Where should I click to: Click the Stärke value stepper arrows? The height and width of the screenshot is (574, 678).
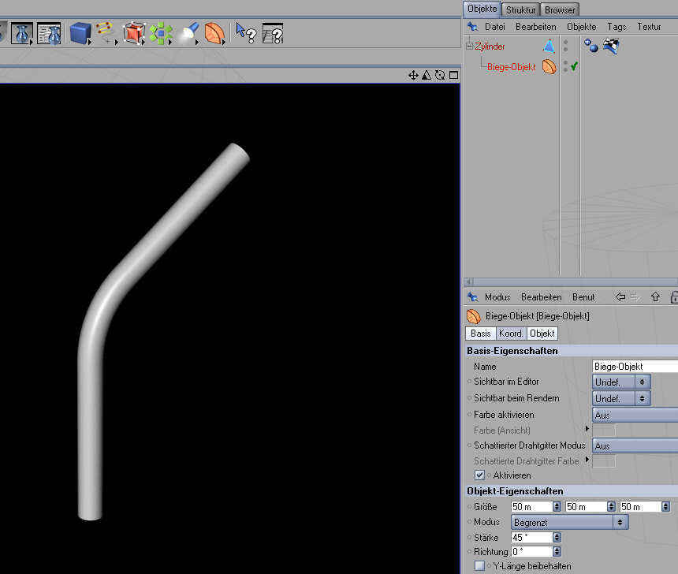tap(557, 537)
